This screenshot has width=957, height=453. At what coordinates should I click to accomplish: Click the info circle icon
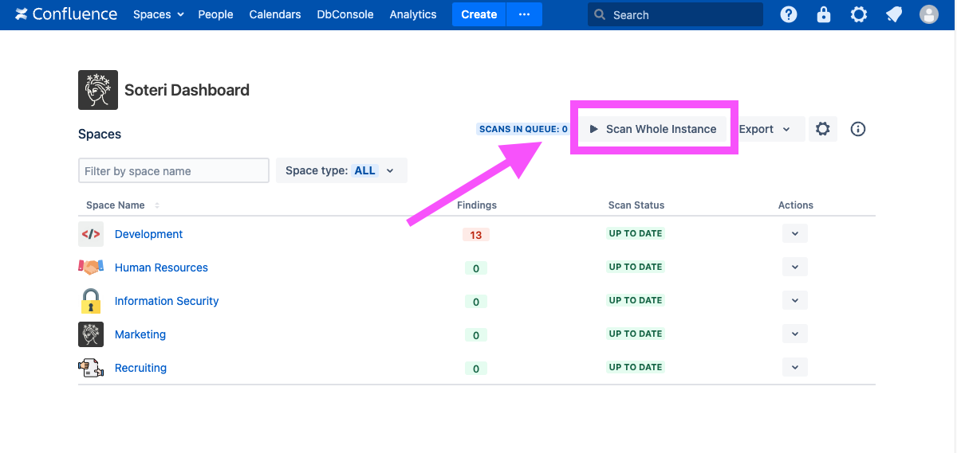pos(858,129)
